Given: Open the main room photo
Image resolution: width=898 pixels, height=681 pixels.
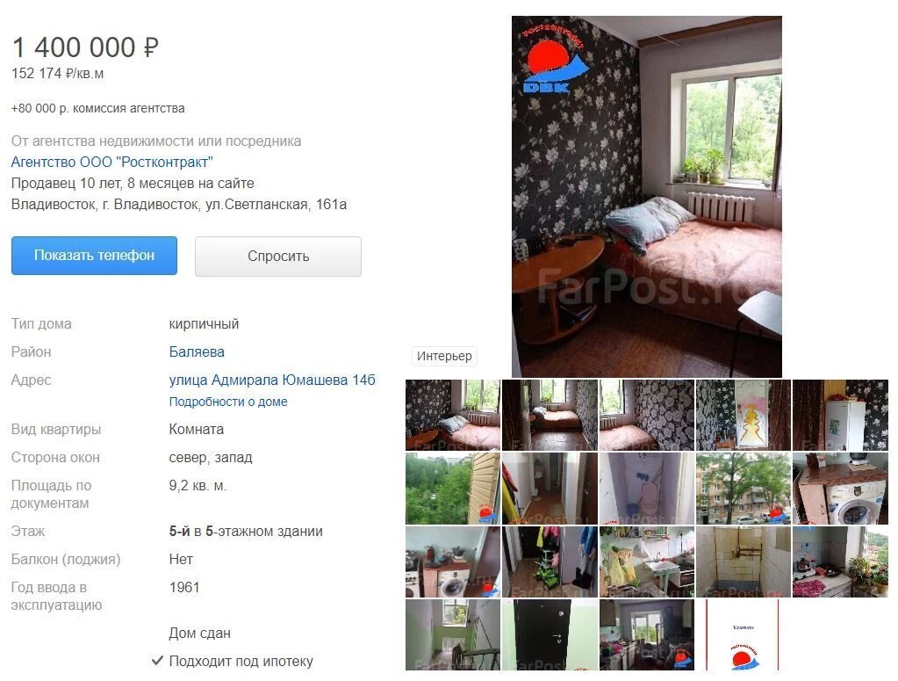Looking at the screenshot, I should click(647, 197).
